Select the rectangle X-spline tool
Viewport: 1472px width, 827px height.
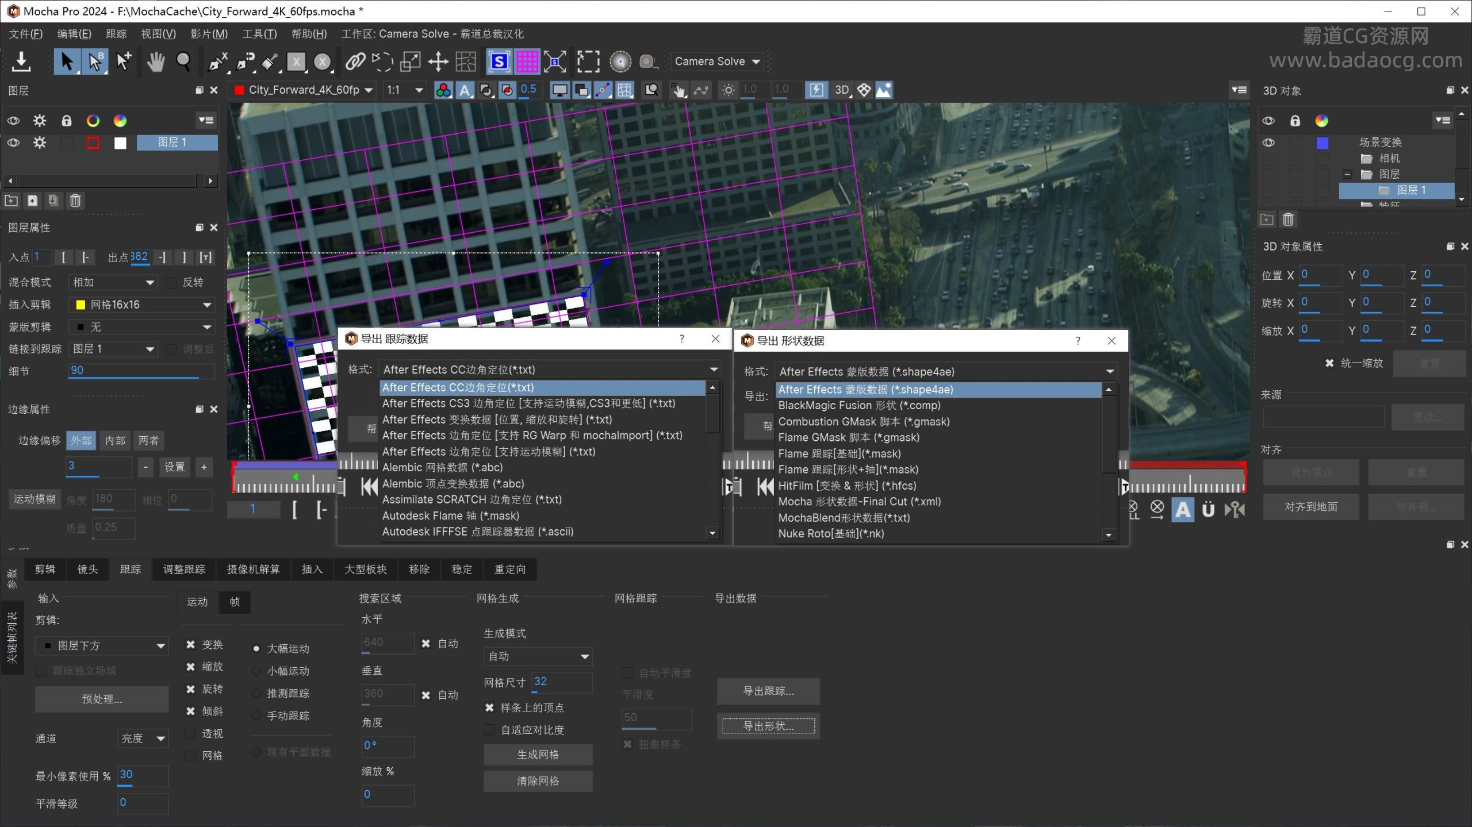[x=296, y=61]
